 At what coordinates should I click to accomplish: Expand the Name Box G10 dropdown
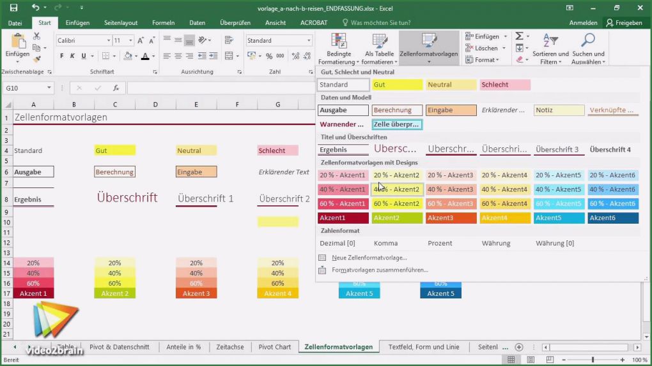click(49, 88)
